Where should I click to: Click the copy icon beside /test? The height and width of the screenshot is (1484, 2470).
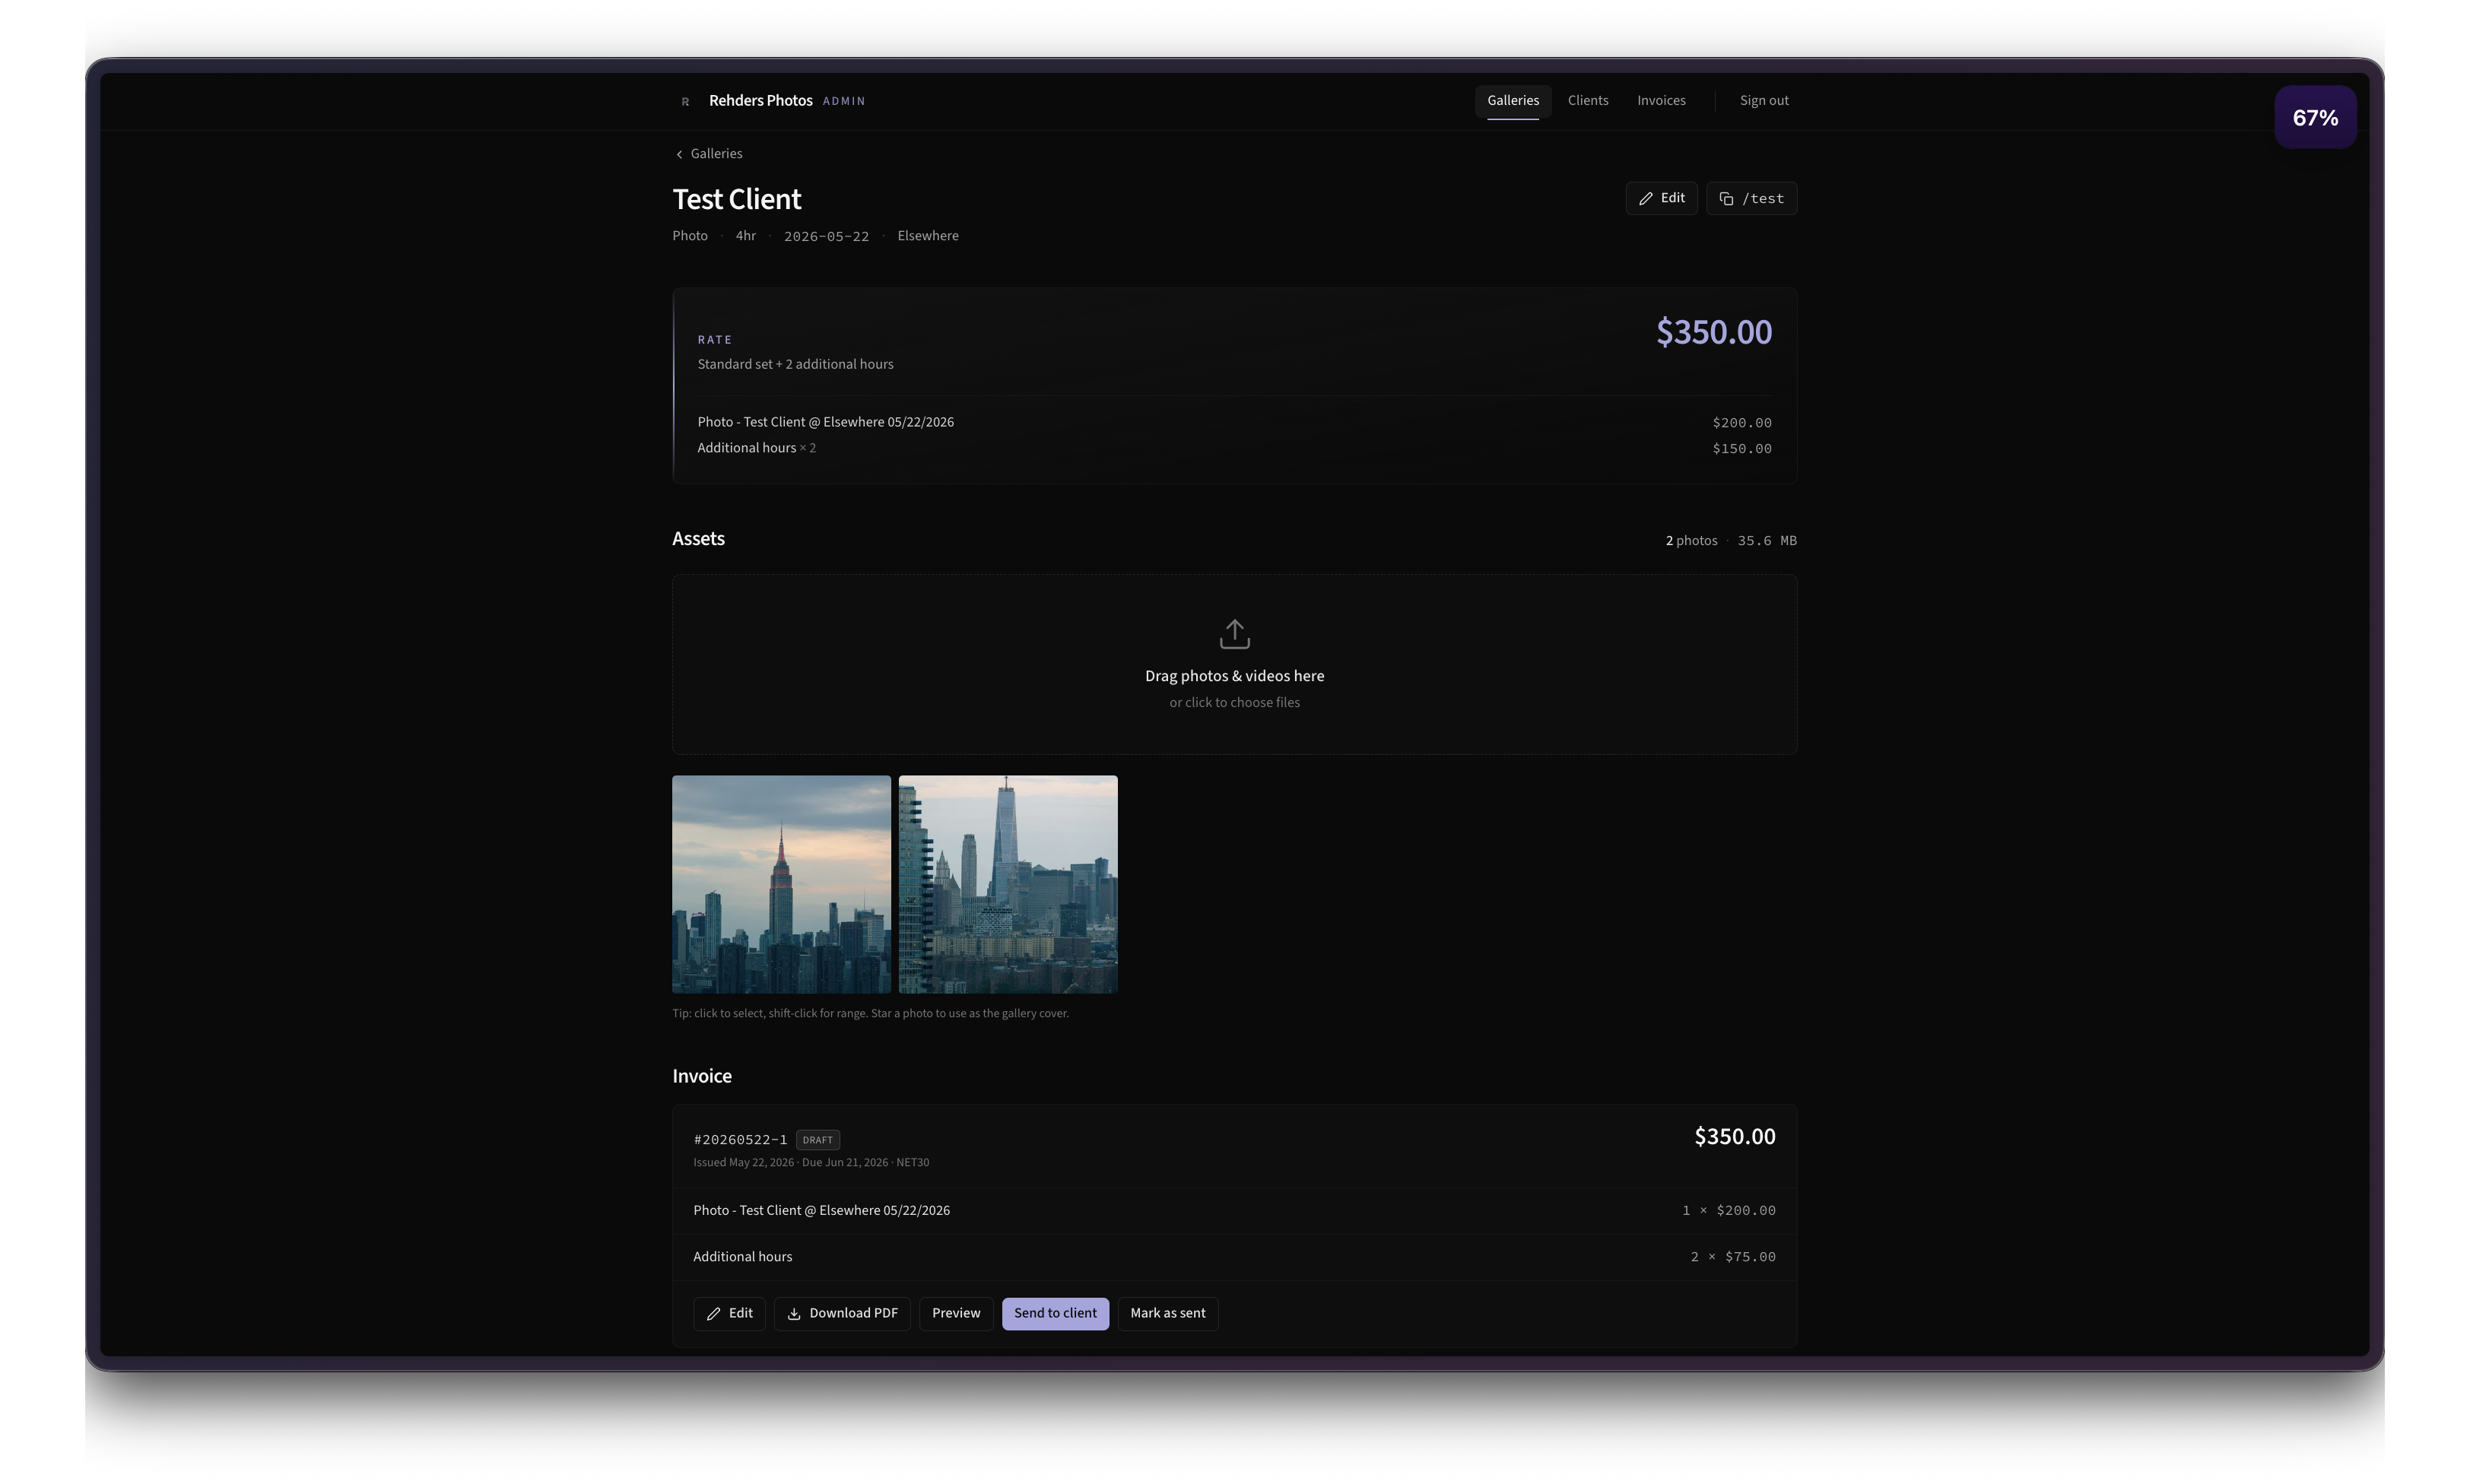(x=1726, y=199)
